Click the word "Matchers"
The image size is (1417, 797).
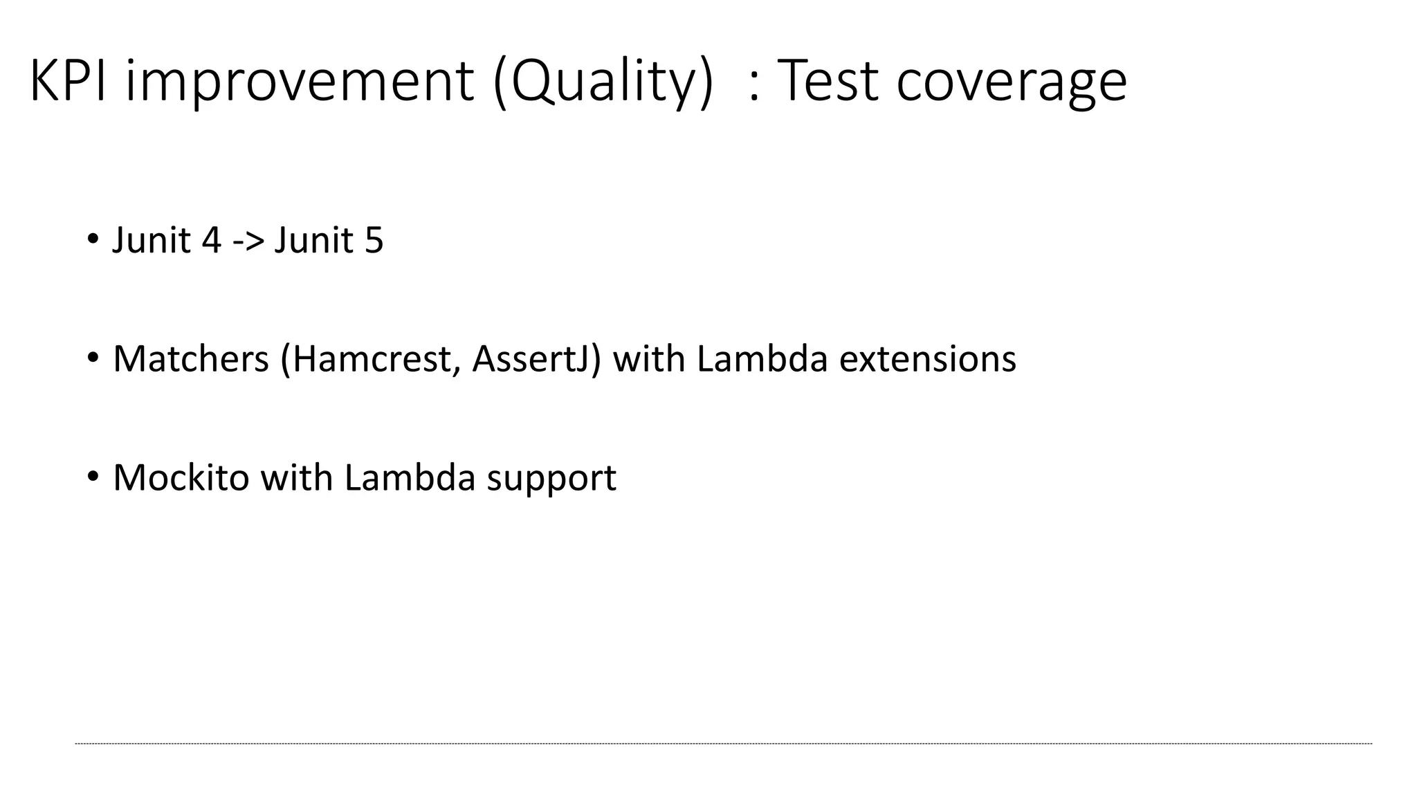point(190,359)
